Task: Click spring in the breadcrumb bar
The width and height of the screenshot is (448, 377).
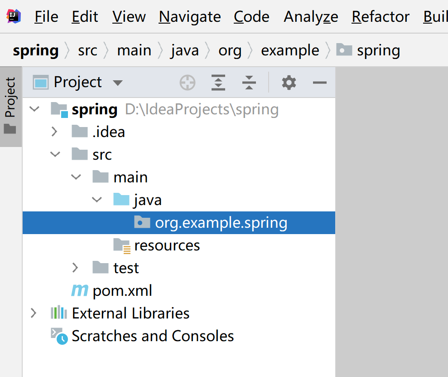Action: (x=36, y=50)
